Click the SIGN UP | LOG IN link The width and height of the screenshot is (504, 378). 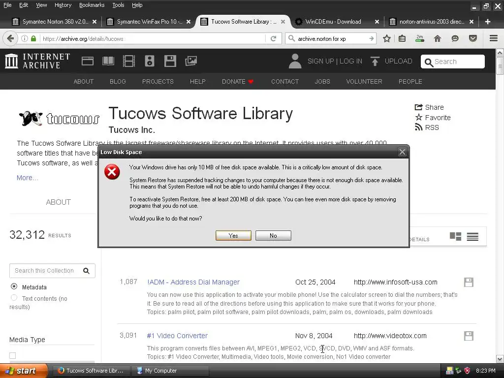coord(335,61)
